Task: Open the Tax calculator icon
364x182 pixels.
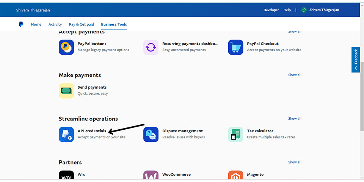Action: (235, 135)
